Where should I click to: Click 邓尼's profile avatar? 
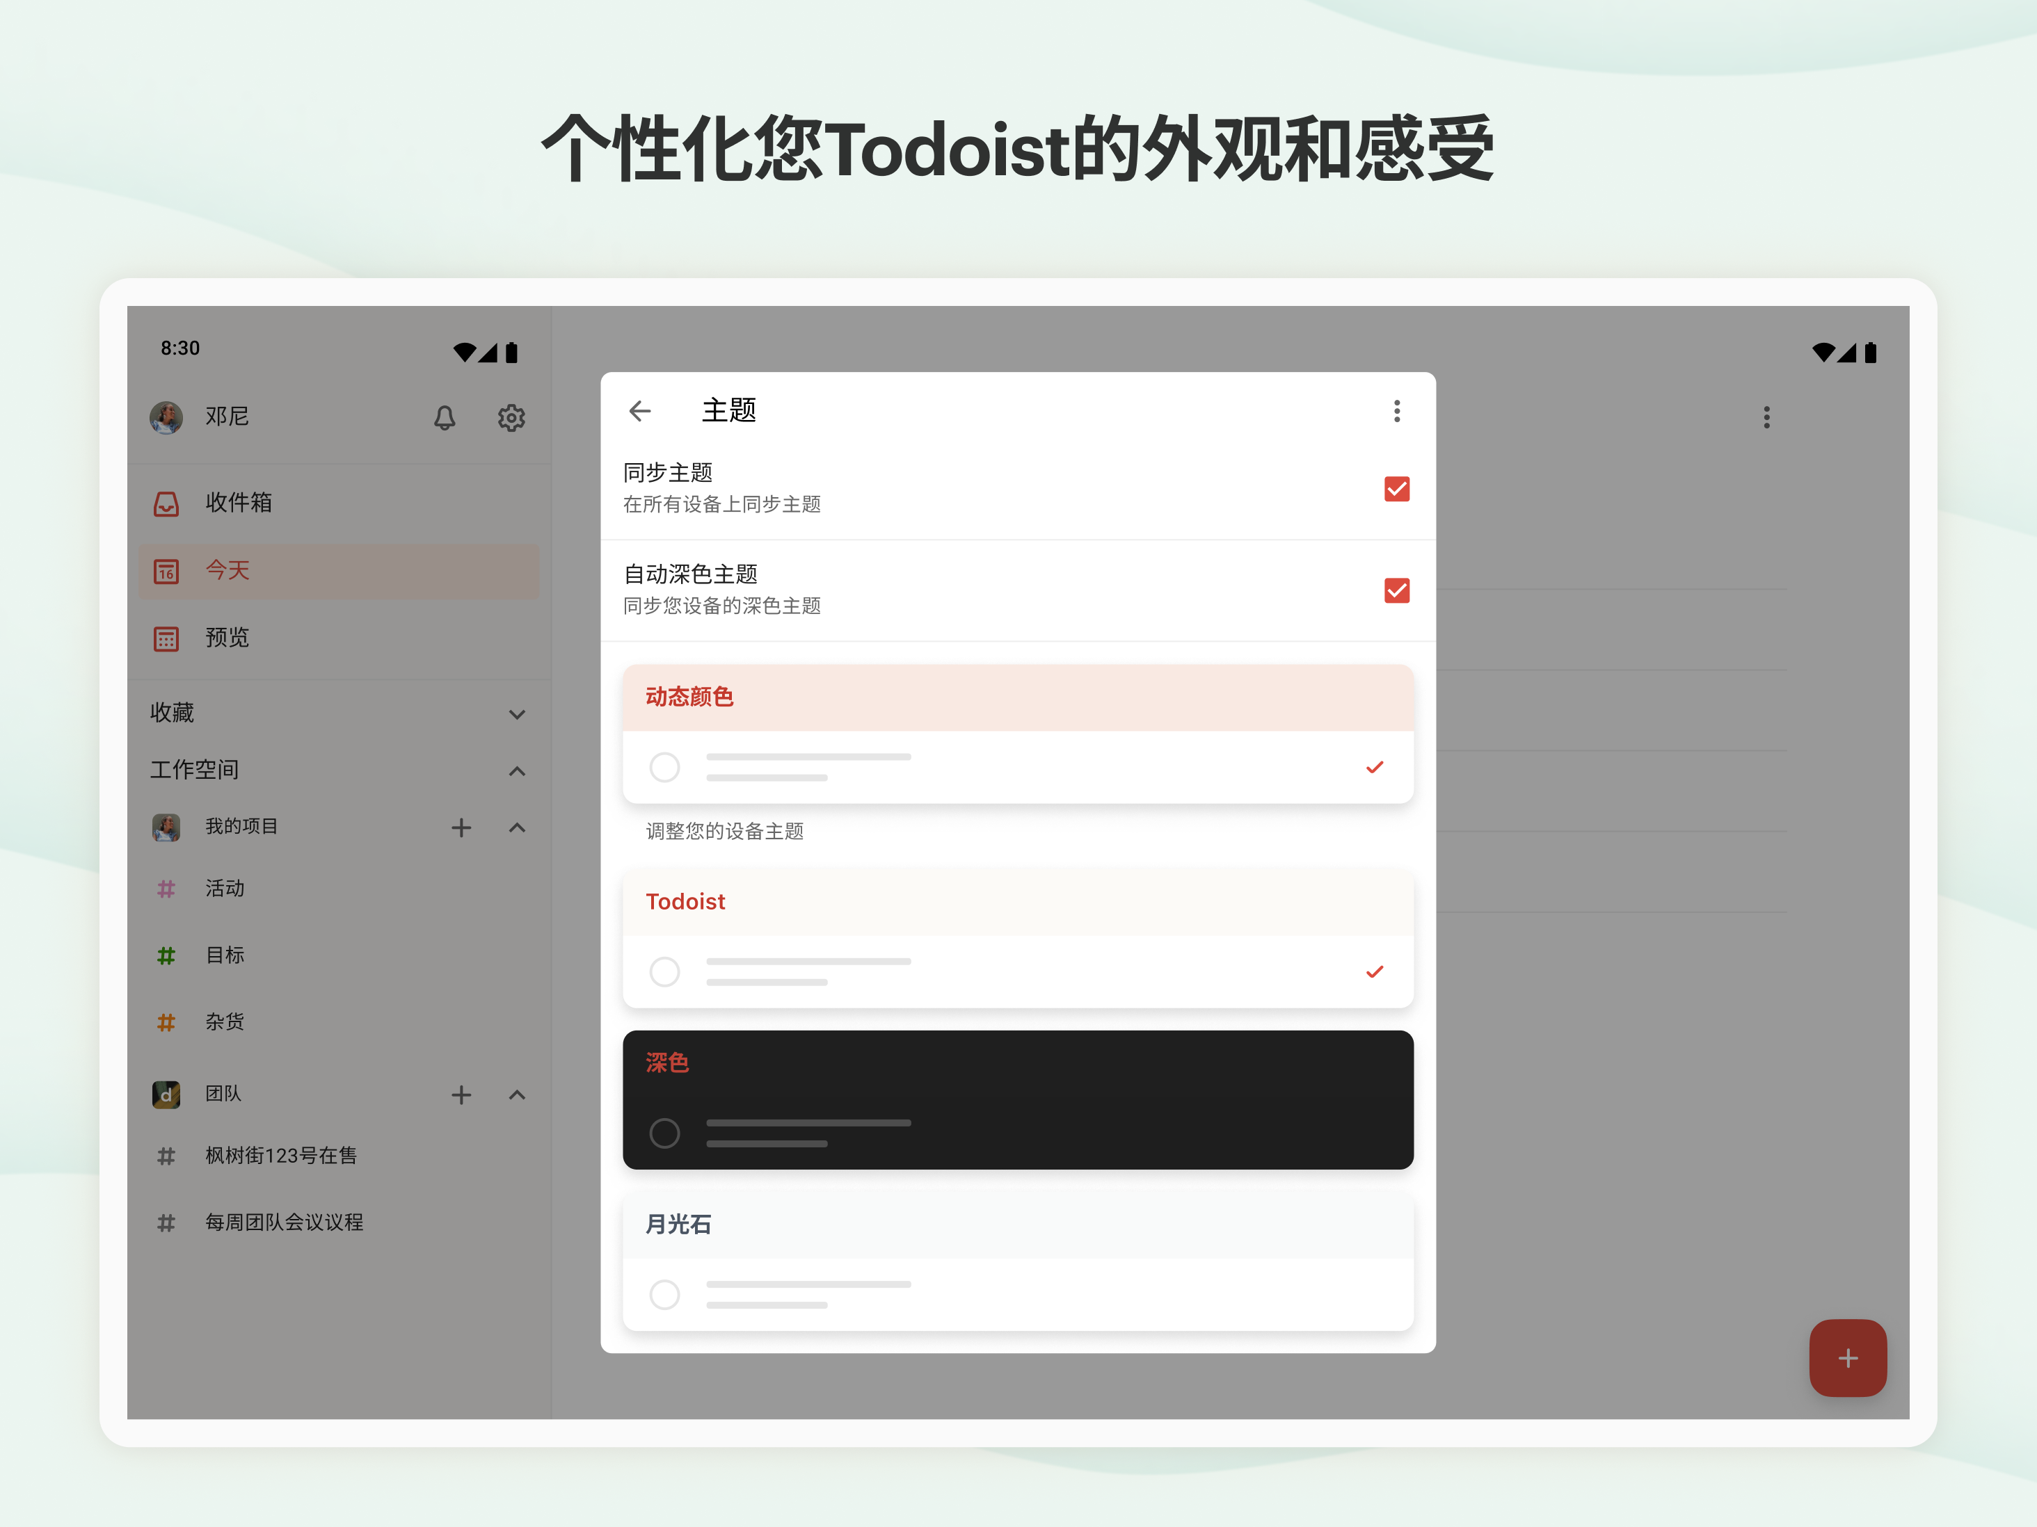(x=166, y=417)
